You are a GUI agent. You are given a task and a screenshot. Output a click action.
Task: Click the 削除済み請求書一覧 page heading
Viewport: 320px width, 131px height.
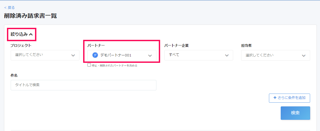click(30, 16)
